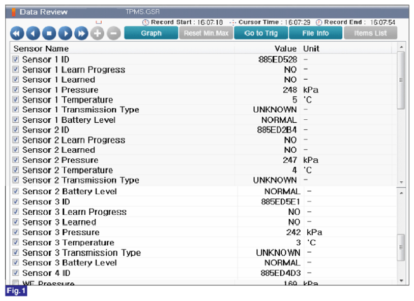Toggle the Sensor 4 ID checkbox
Screen dimensions: 414x301
tap(16, 273)
